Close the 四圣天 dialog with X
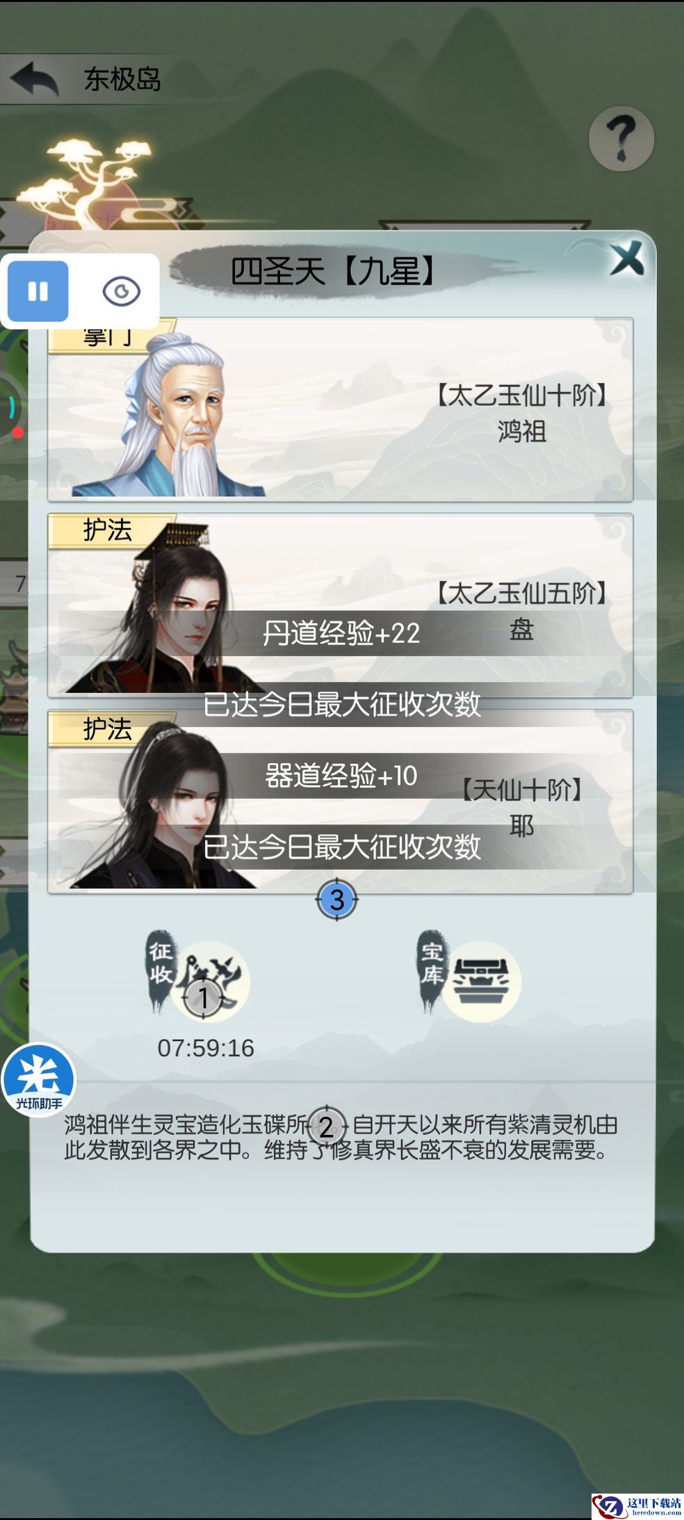Screen dimensions: 684x1520 pos(627,259)
